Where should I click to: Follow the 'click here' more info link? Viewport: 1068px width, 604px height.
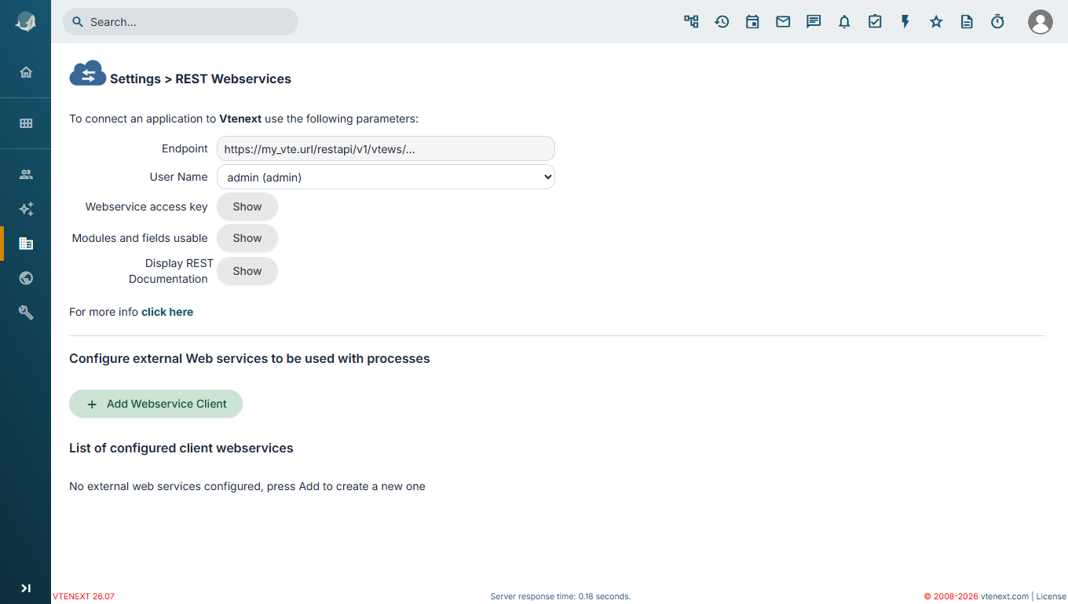pyautogui.click(x=167, y=312)
